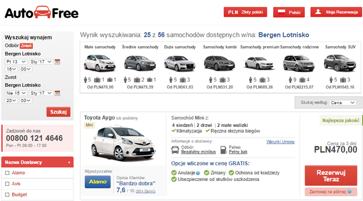Click the Od PLN1045,16 price text

pyautogui.click(x=340, y=87)
